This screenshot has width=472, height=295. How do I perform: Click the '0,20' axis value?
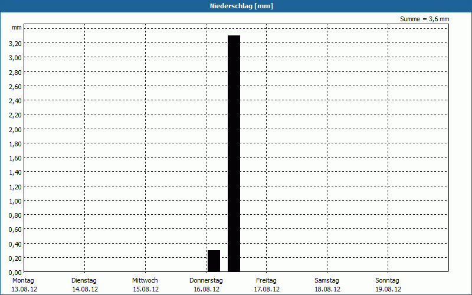coord(15,258)
